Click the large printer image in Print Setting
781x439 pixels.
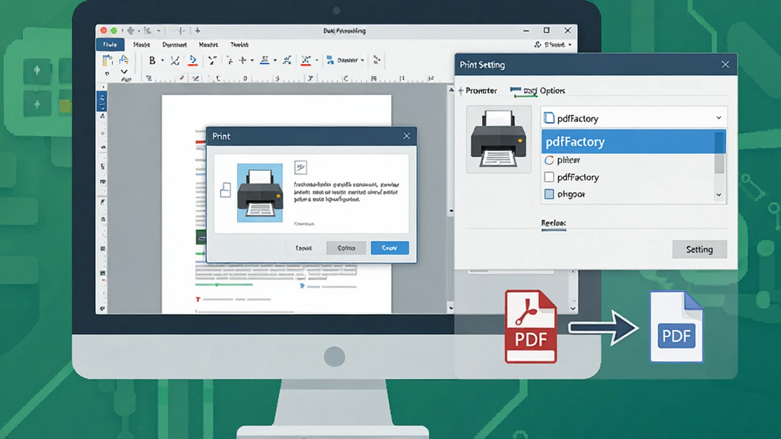pos(499,139)
